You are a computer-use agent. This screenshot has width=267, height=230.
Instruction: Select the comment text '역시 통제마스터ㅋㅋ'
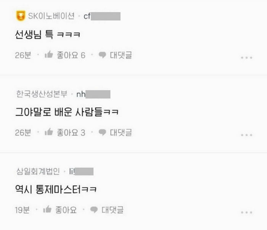click(x=56, y=189)
